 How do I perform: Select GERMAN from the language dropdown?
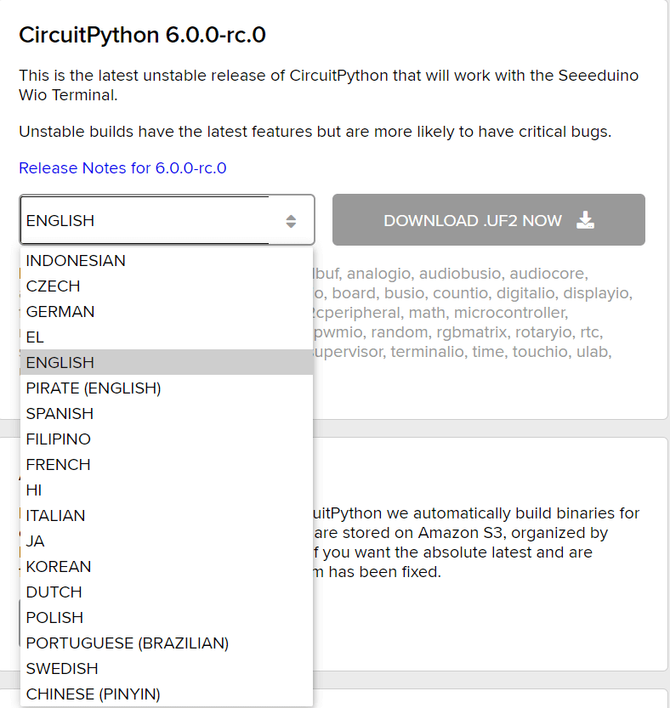(60, 311)
